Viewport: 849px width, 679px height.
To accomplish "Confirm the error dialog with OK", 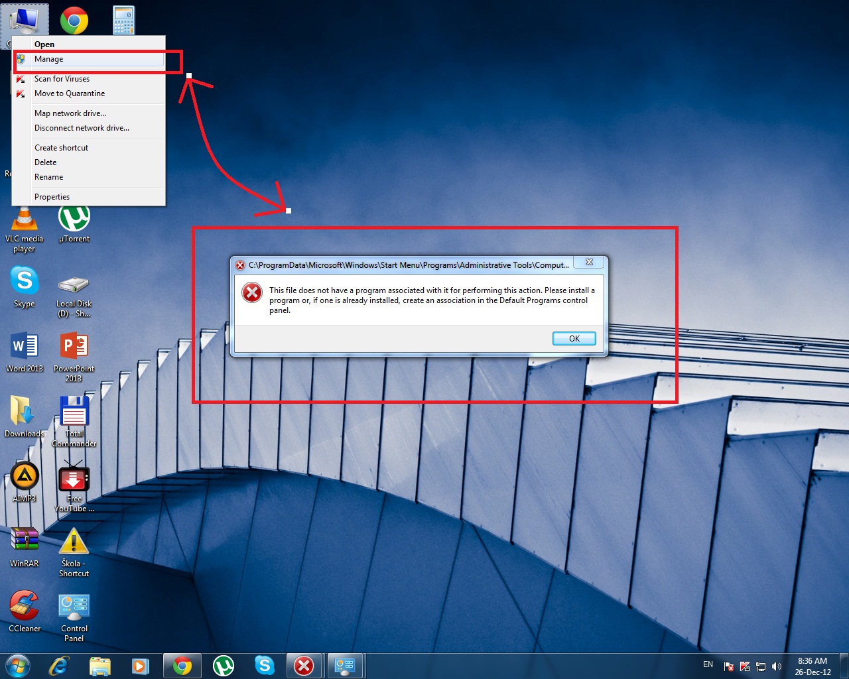I will 574,339.
